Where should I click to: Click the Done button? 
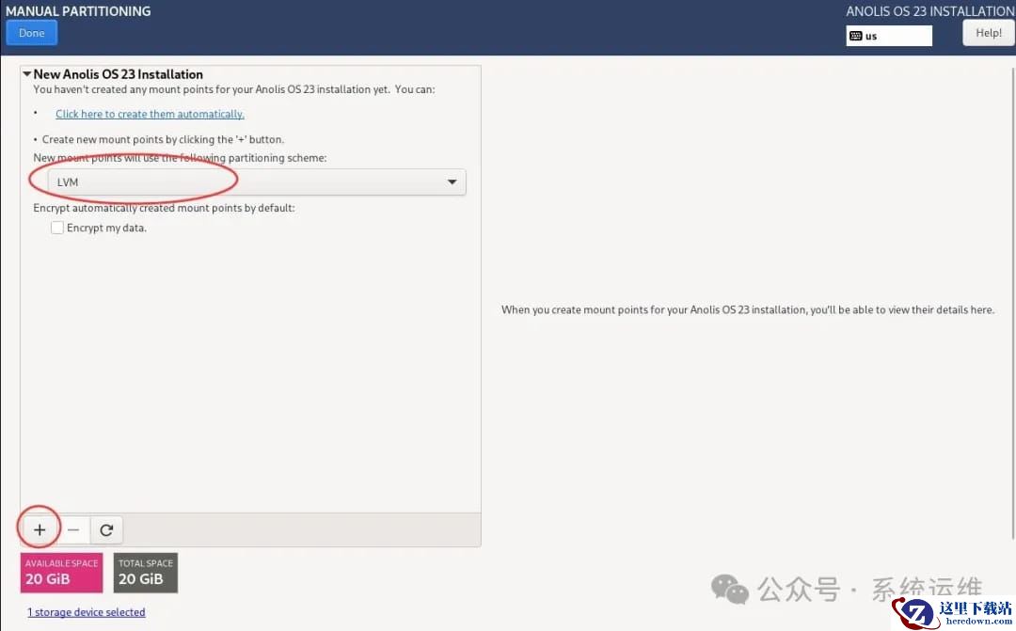(32, 33)
